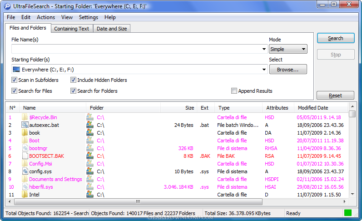Open the File Name(s) dropdown arrow

(264, 49)
